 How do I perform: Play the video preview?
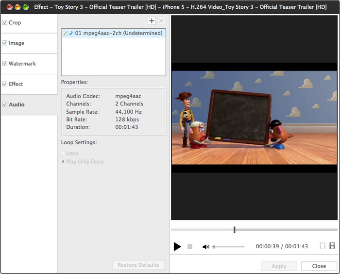[x=177, y=247]
